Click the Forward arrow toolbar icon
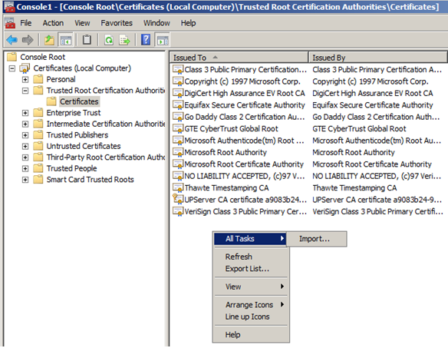This screenshot has width=448, height=348. (28, 40)
